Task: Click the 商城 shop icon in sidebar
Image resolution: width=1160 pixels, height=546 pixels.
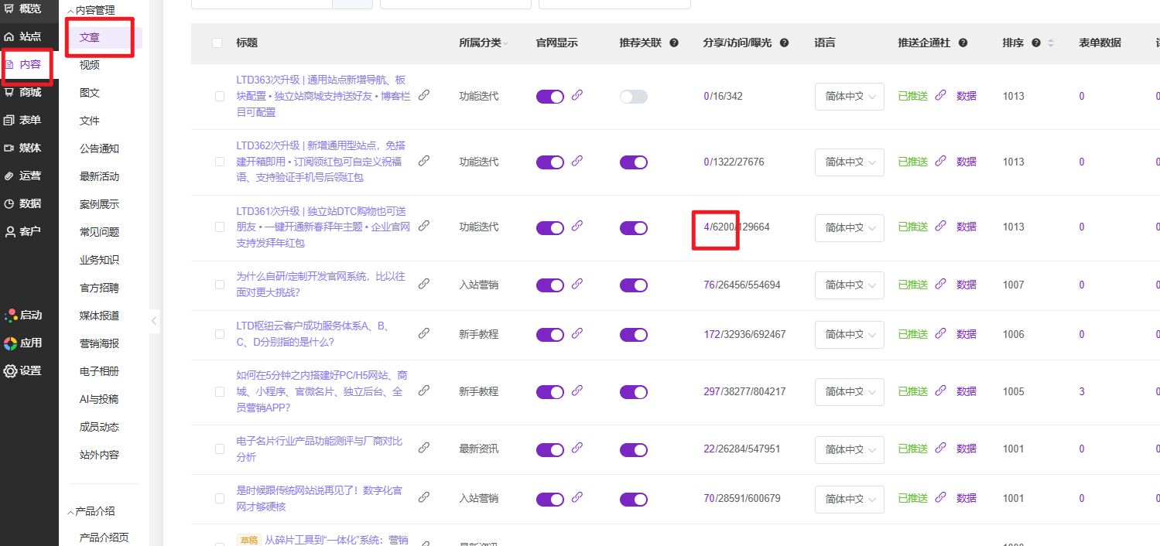Action: point(9,93)
